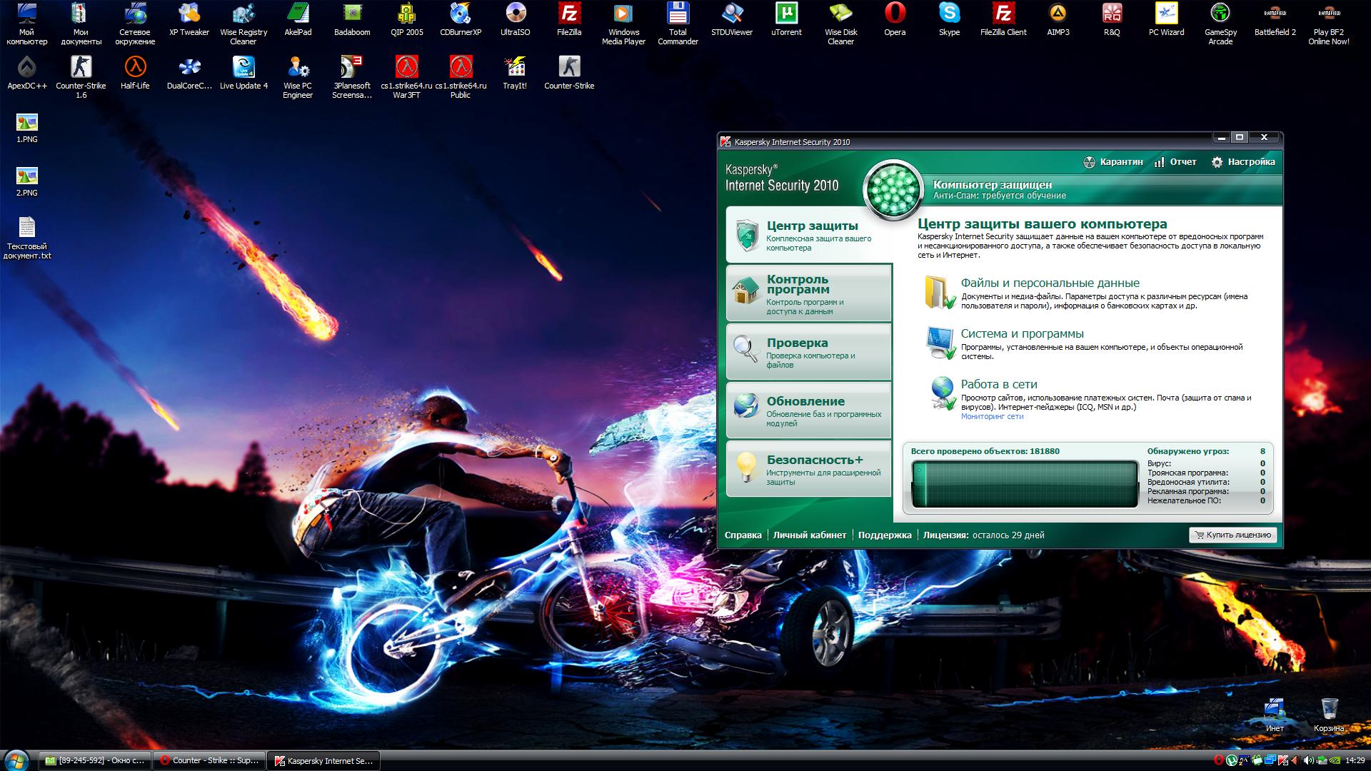Click the Wise Disk Cleaner icon
Viewport: 1371px width, 771px height.
click(x=840, y=24)
